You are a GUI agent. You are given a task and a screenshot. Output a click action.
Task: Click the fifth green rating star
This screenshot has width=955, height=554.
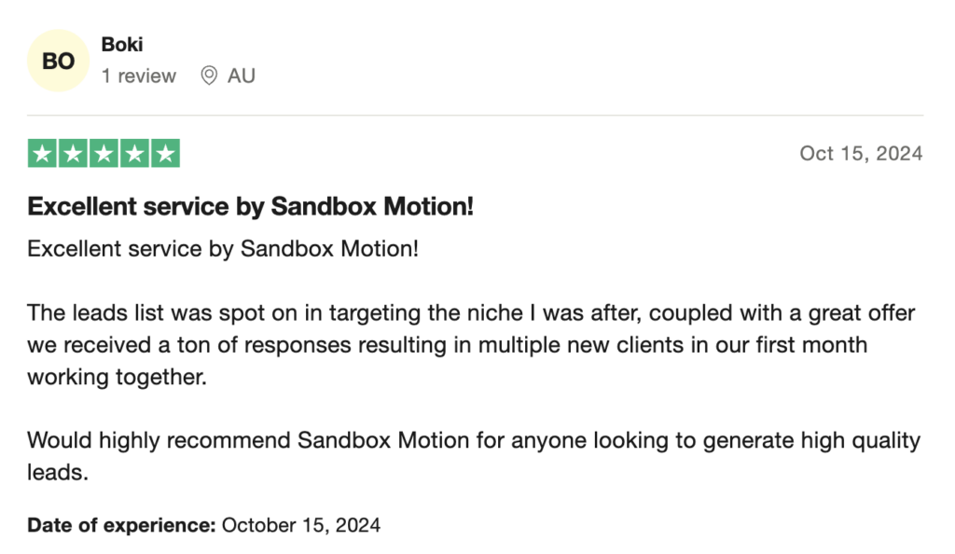[x=165, y=154]
